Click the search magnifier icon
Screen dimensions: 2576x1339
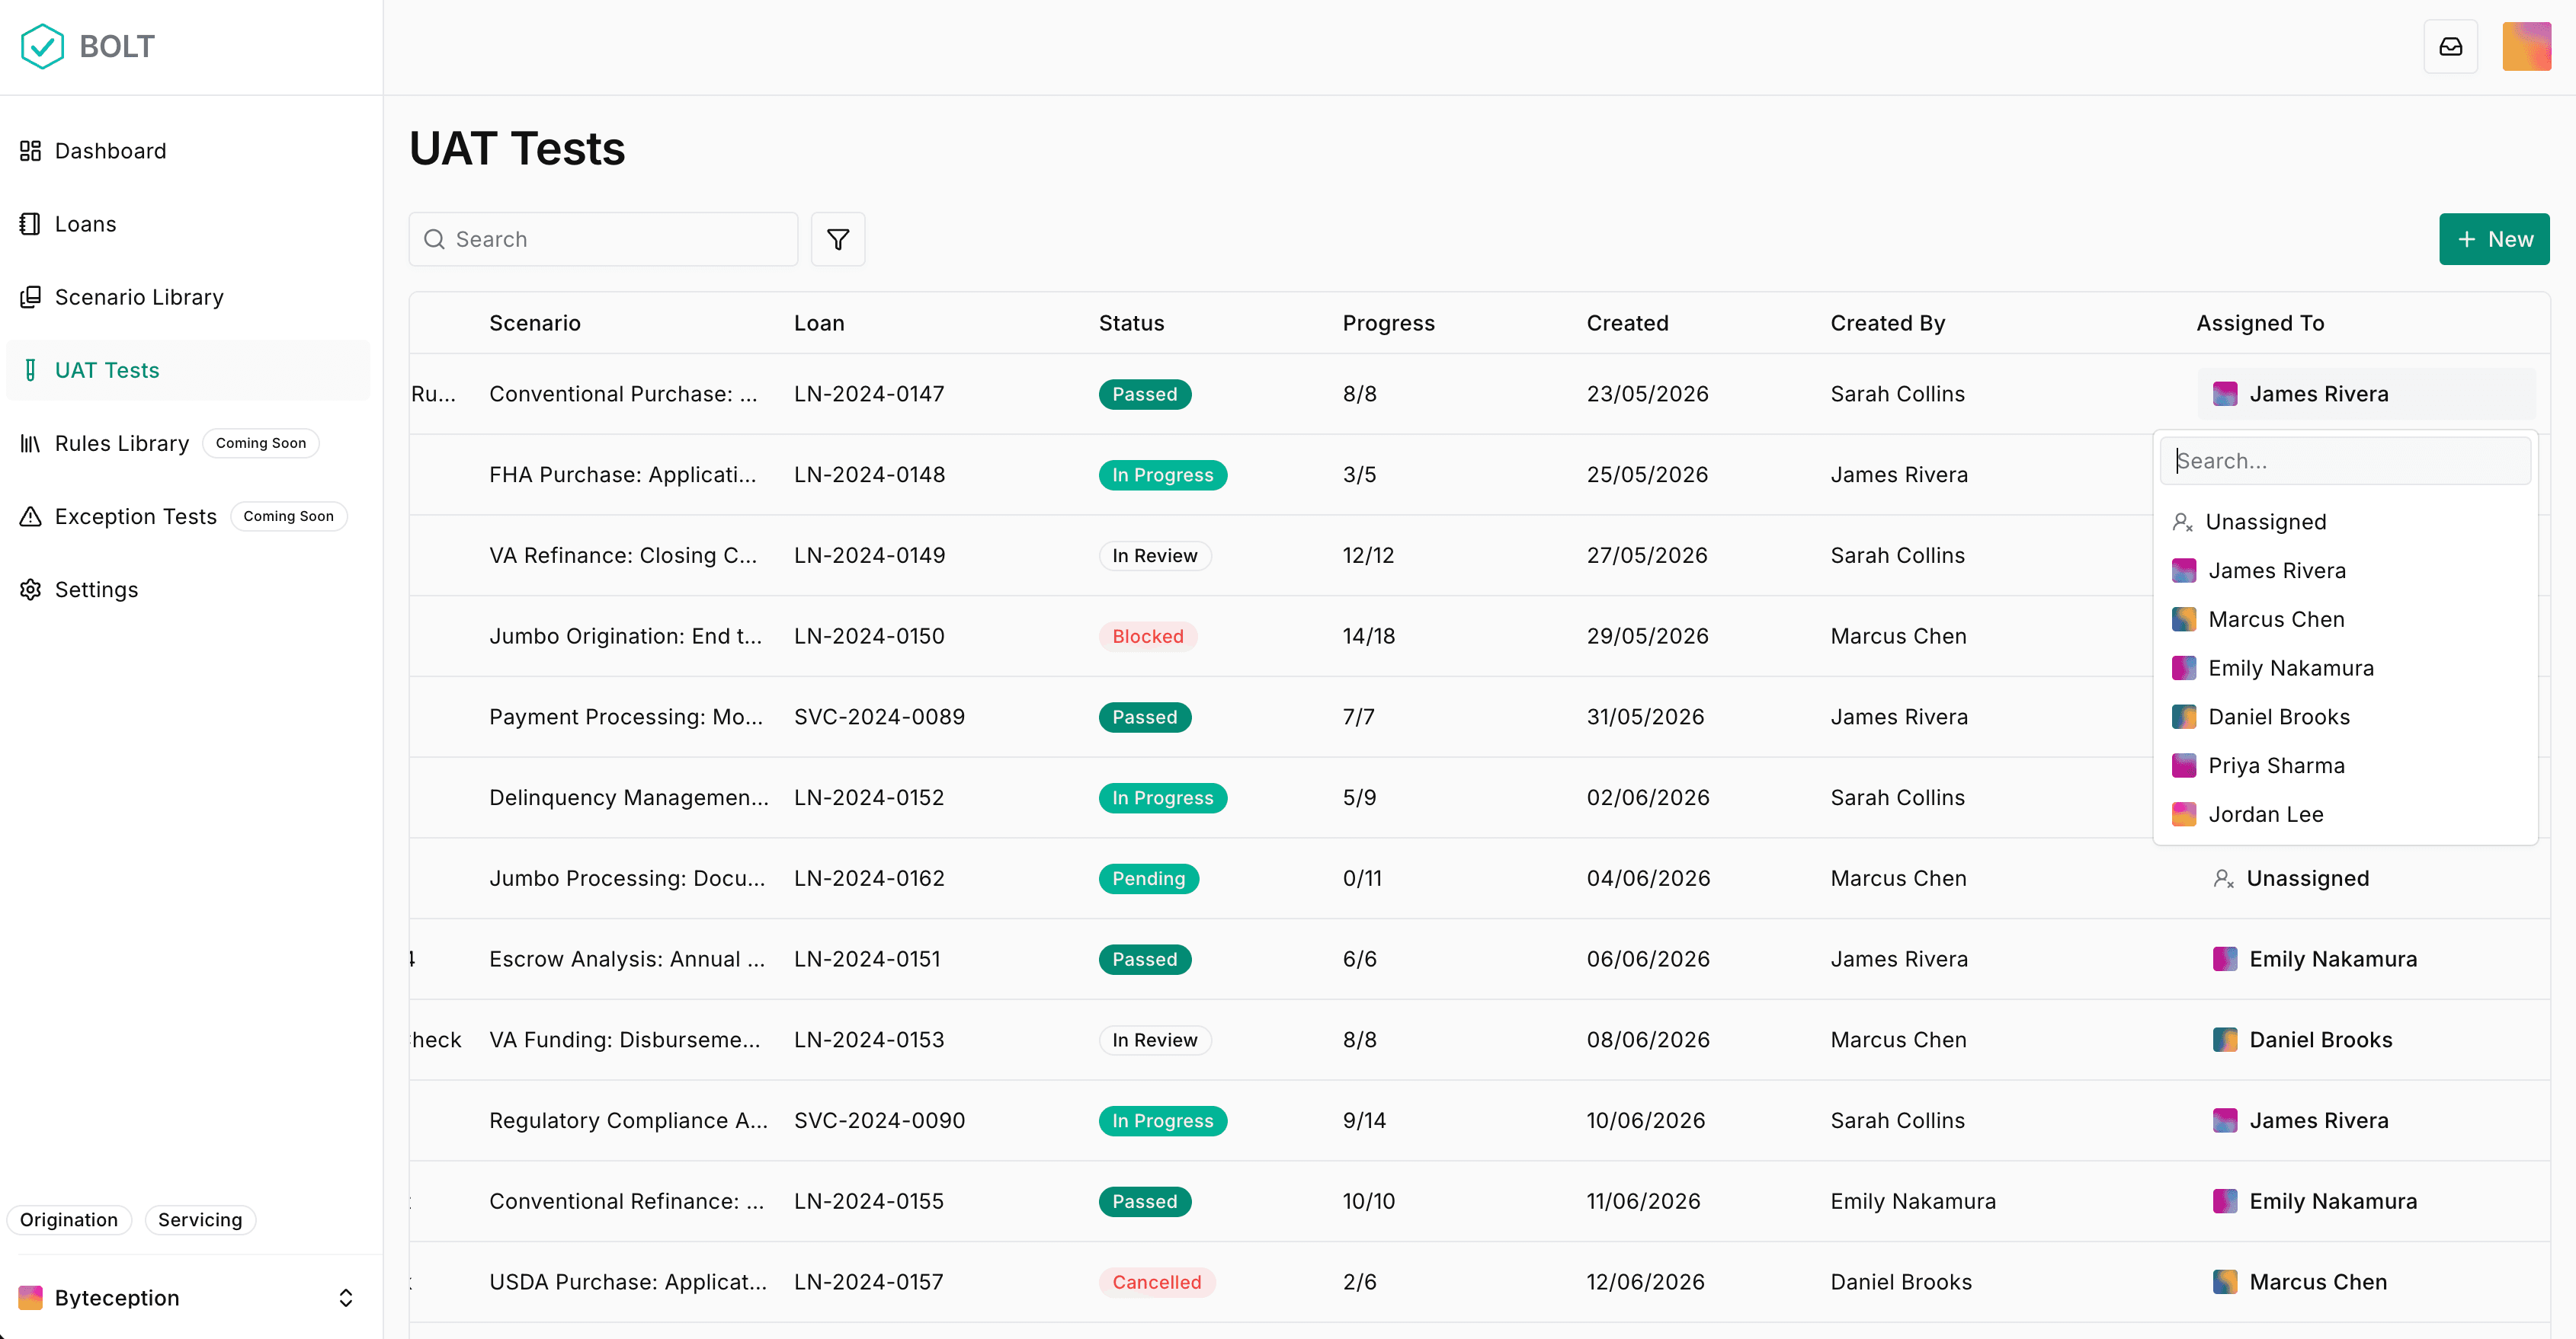pyautogui.click(x=434, y=239)
